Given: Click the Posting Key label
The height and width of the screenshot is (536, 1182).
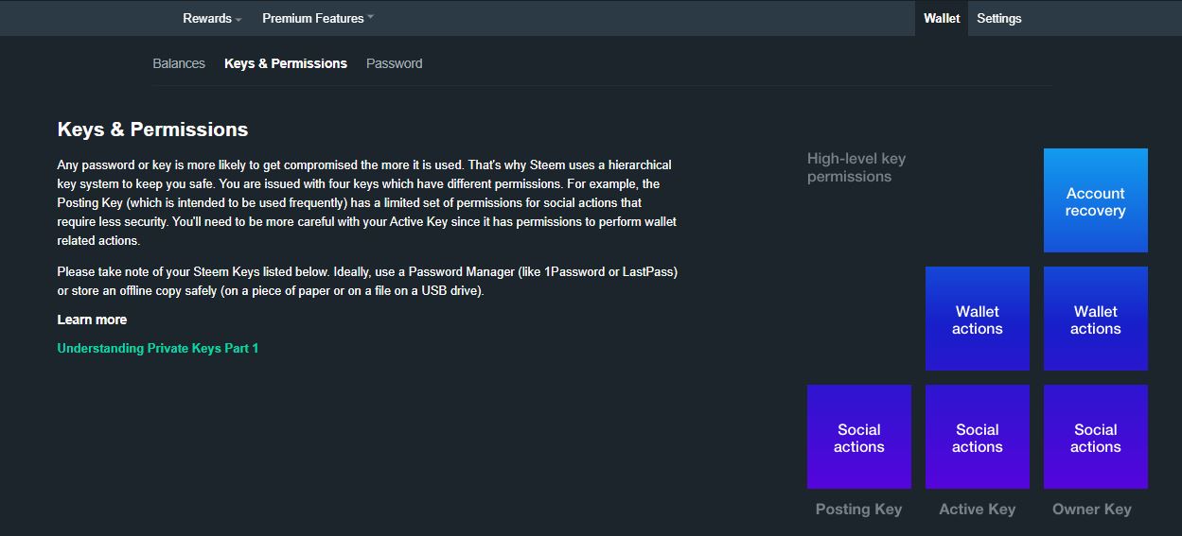Looking at the screenshot, I should [x=858, y=509].
